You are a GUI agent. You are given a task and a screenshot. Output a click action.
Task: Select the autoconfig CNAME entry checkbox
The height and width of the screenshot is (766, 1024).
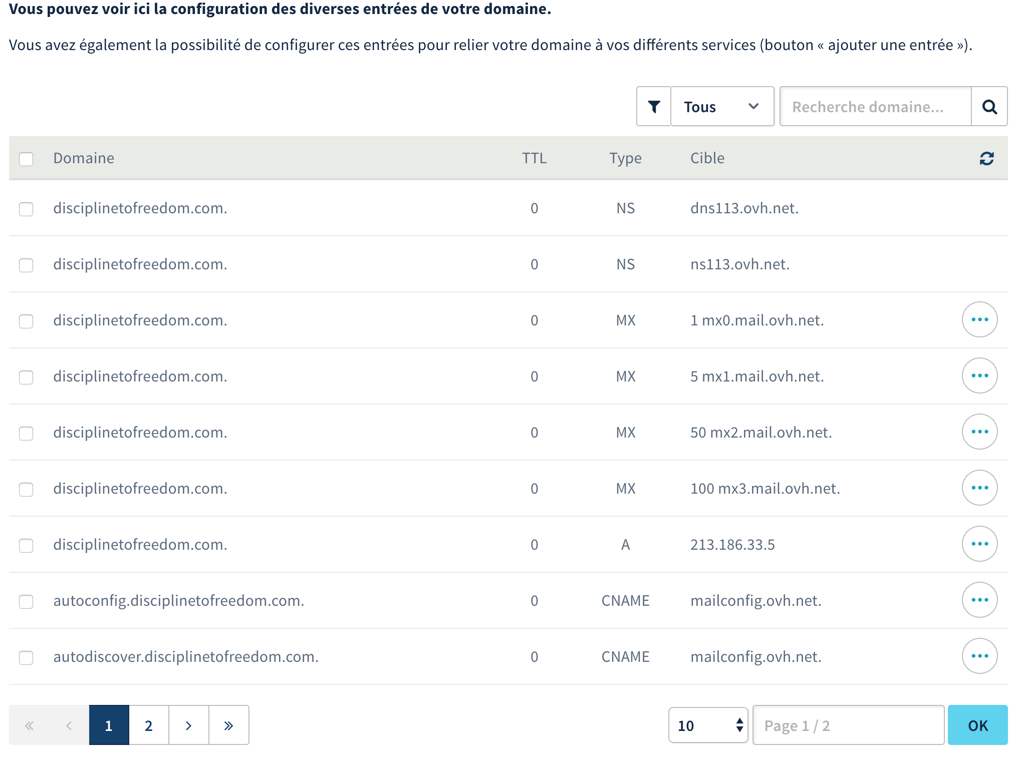[26, 601]
